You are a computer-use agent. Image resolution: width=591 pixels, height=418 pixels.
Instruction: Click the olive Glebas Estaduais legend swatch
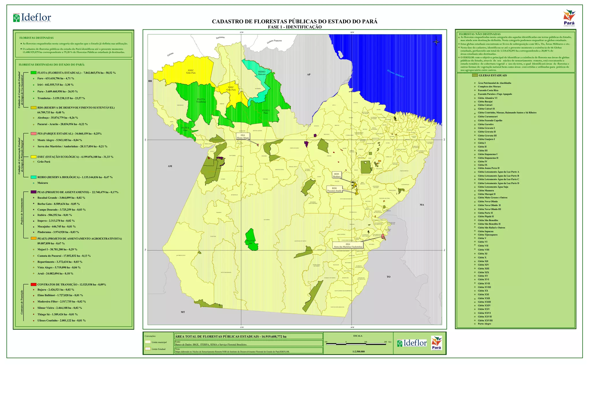point(475,75)
